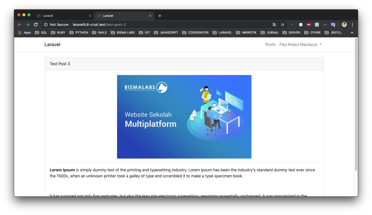Bookmark this page with the star
Screen dimensions: 372x215
click(x=283, y=25)
